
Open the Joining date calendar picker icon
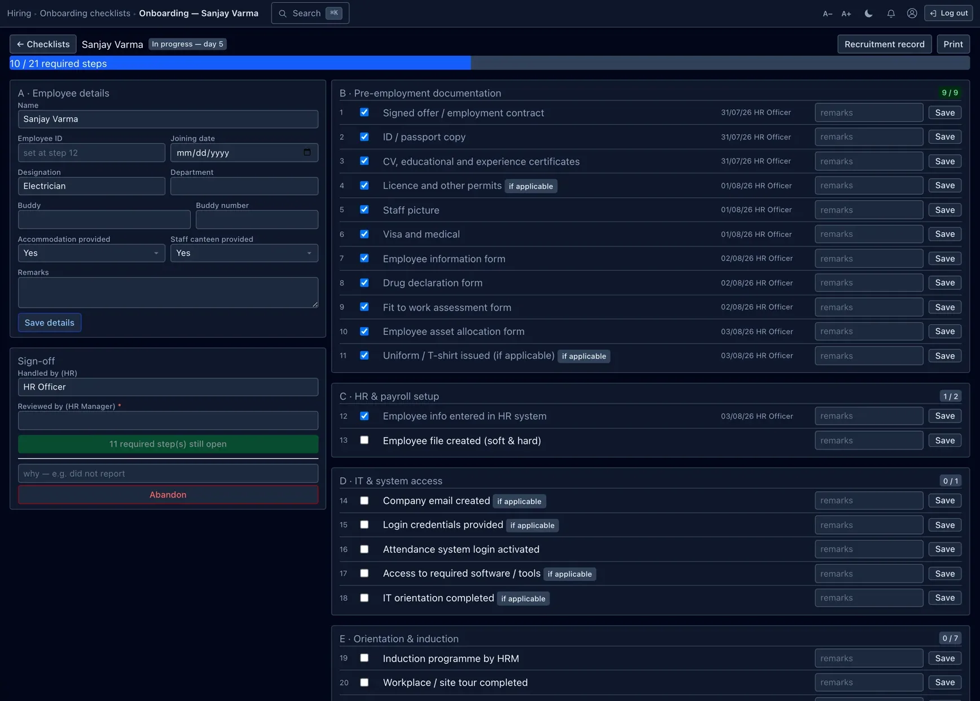[x=307, y=152]
